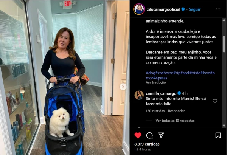Open the #dog hashtag

coord(151,73)
